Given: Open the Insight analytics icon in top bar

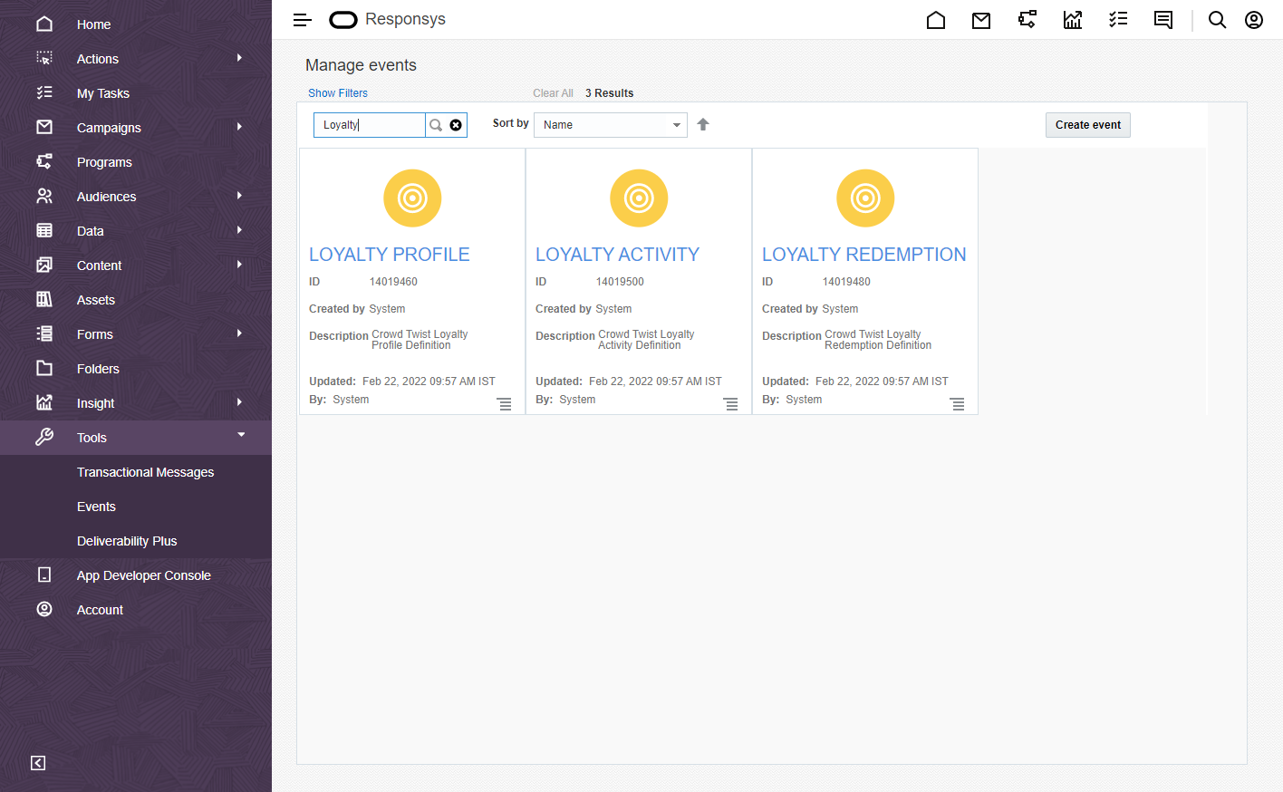Looking at the screenshot, I should (x=1073, y=19).
